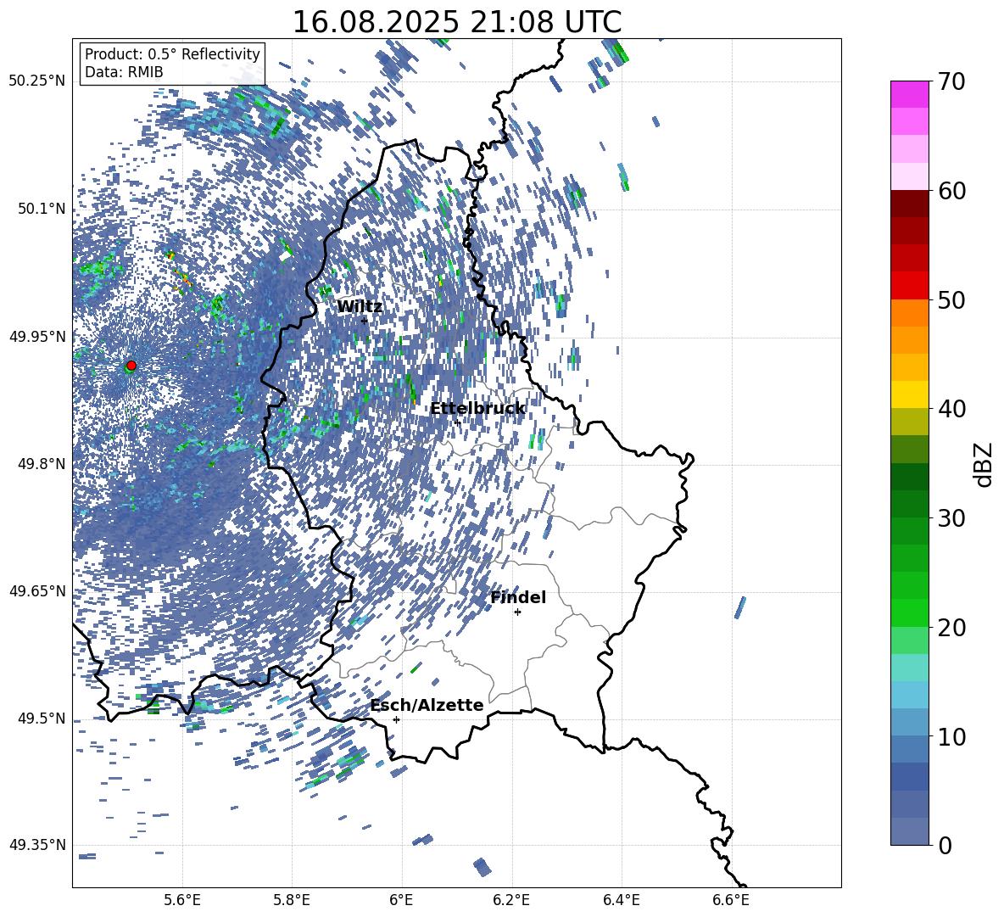Screen dimensions: 1004x917
Task: Click the light blue 10 dBZ colorbar segment
Action: point(910,722)
